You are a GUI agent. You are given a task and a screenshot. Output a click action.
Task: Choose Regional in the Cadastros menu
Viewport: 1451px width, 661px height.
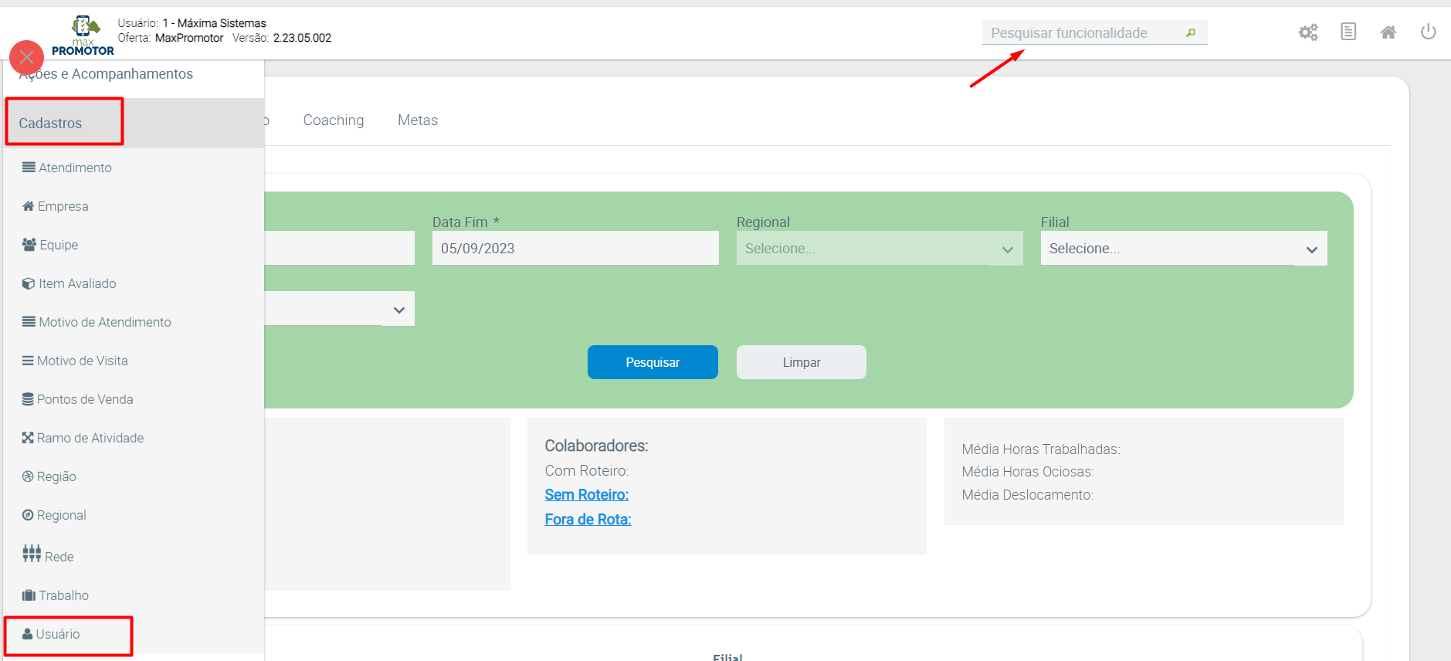[62, 515]
